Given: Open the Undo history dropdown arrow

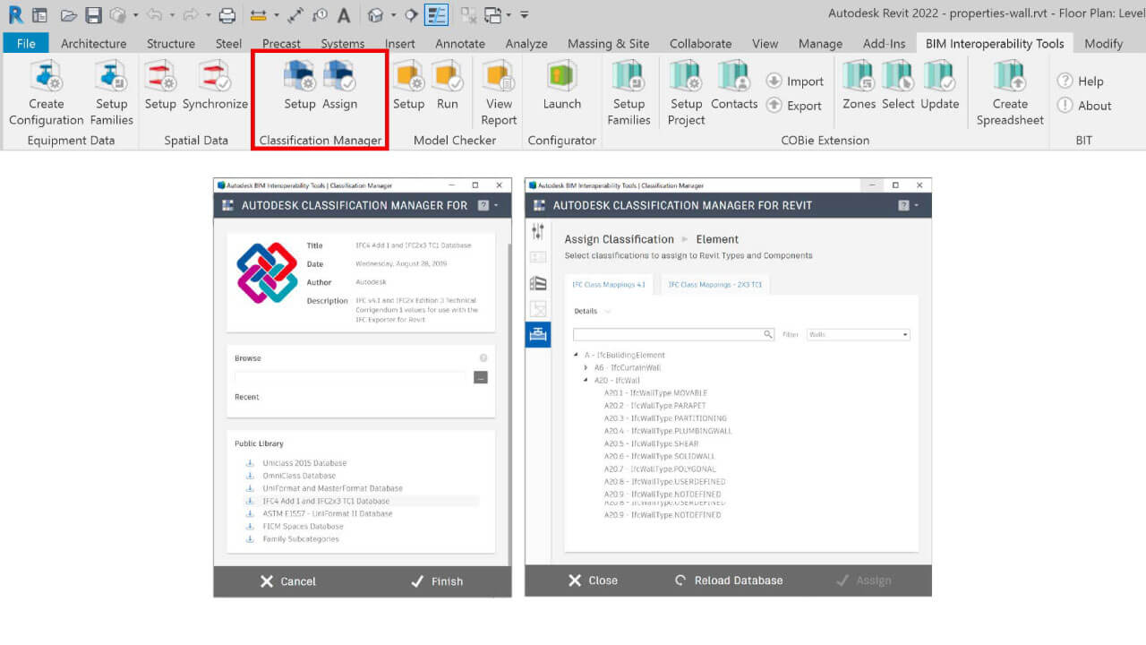Looking at the screenshot, I should tap(171, 15).
